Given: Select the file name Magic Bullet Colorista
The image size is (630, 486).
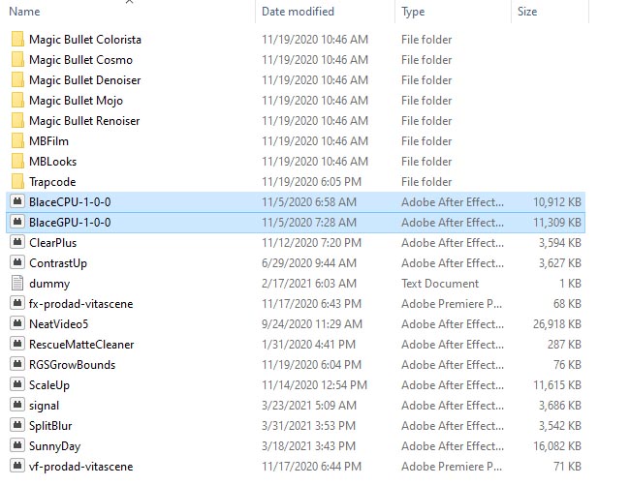Looking at the screenshot, I should coord(85,40).
